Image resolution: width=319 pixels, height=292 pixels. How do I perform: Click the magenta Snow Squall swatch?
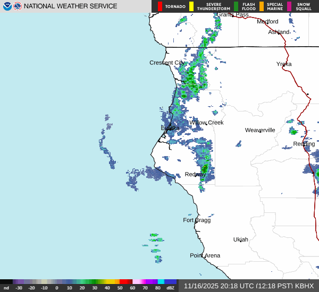290,6
